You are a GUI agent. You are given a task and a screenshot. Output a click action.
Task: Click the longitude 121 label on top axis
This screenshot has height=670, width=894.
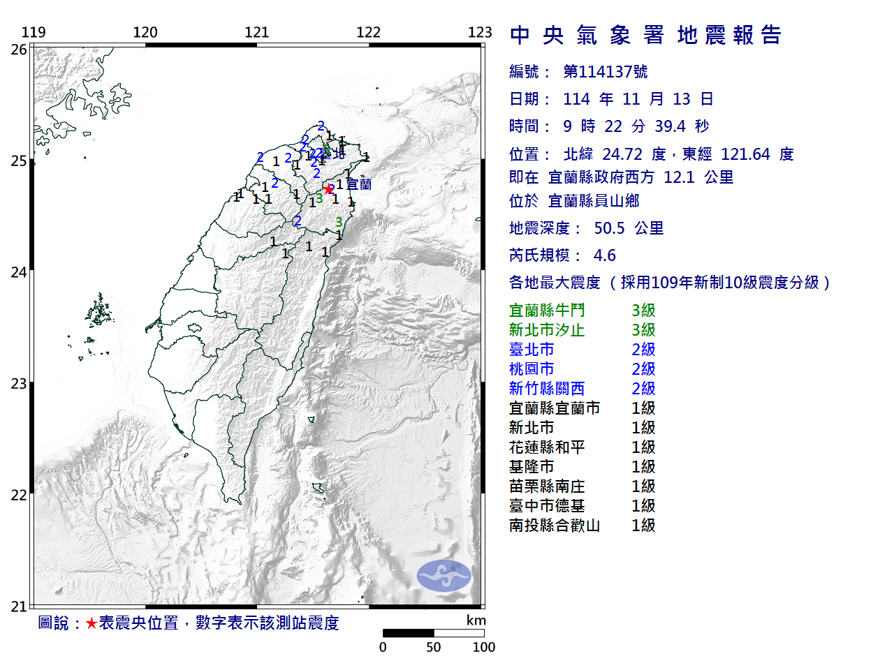(257, 32)
